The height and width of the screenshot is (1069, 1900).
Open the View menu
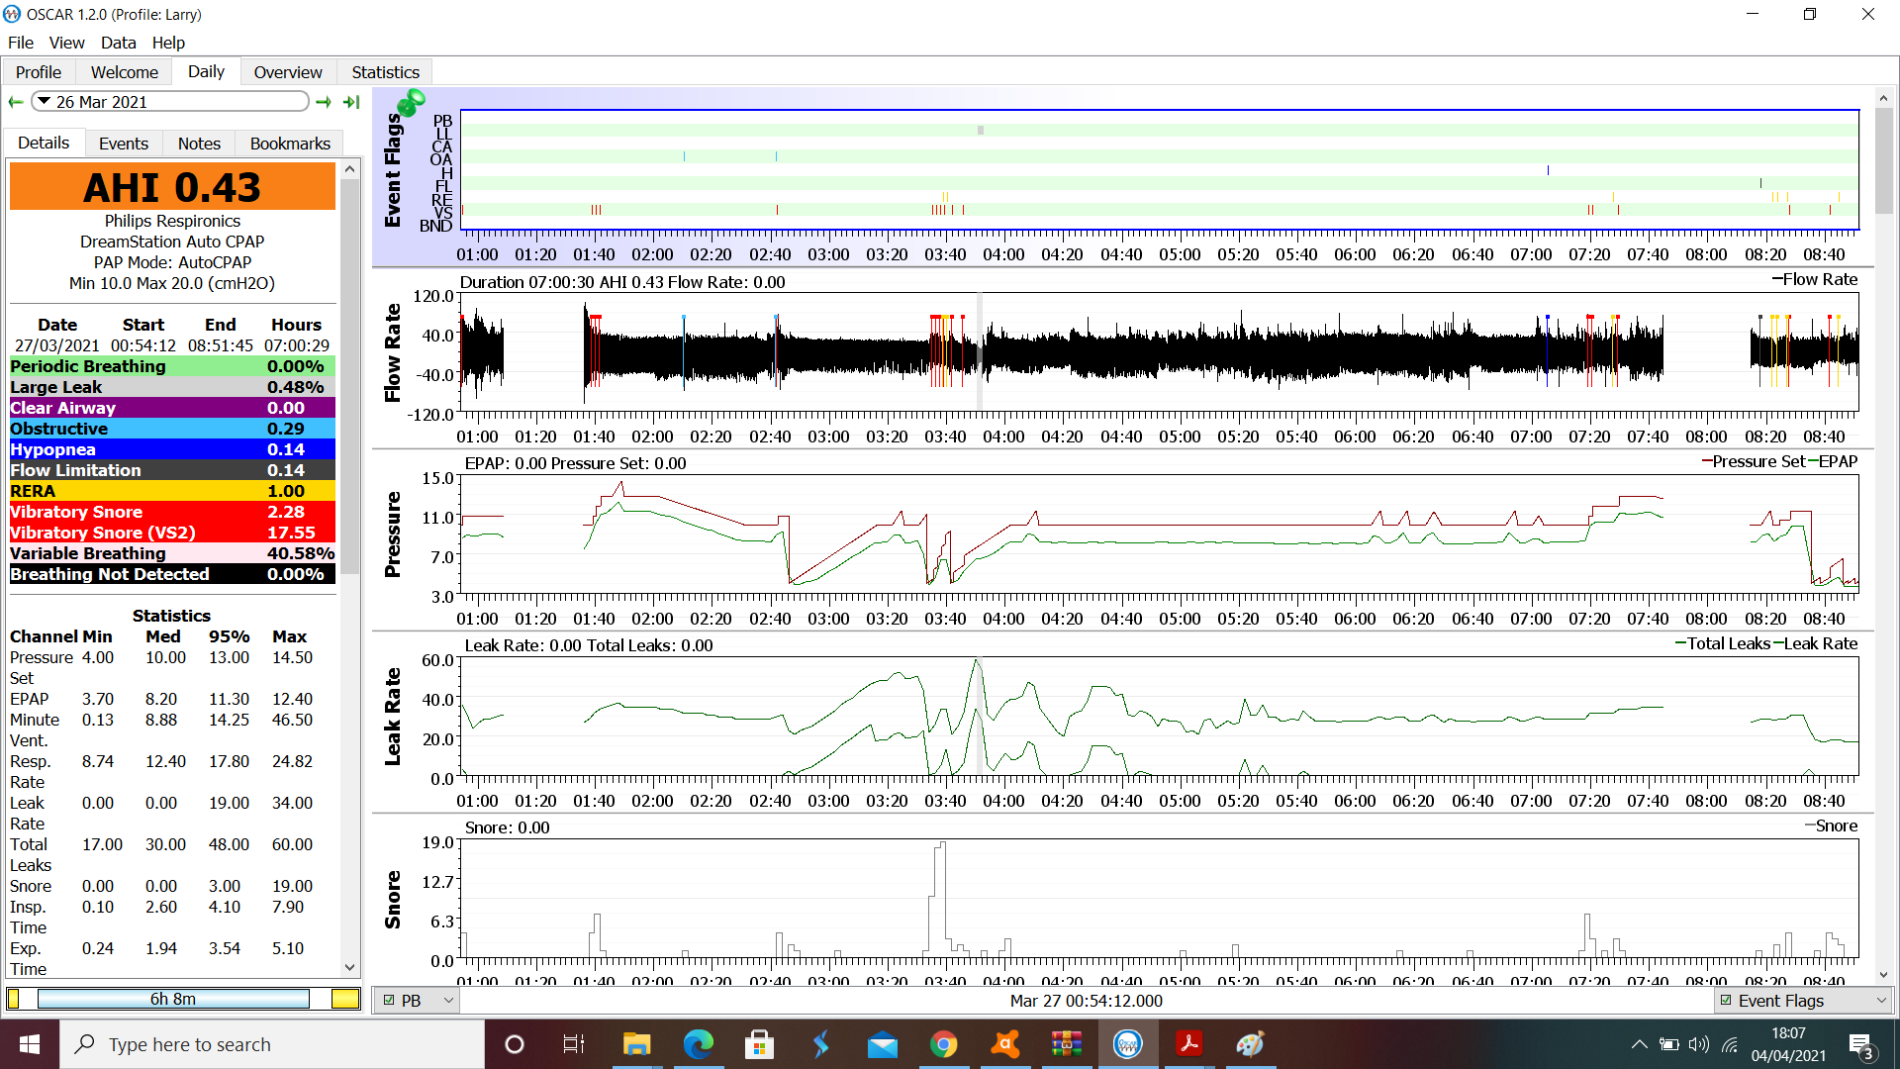tap(66, 43)
